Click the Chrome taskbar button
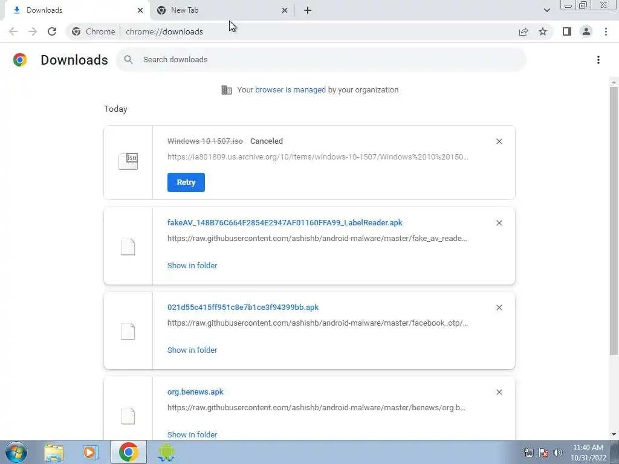The height and width of the screenshot is (464, 619). coord(128,452)
